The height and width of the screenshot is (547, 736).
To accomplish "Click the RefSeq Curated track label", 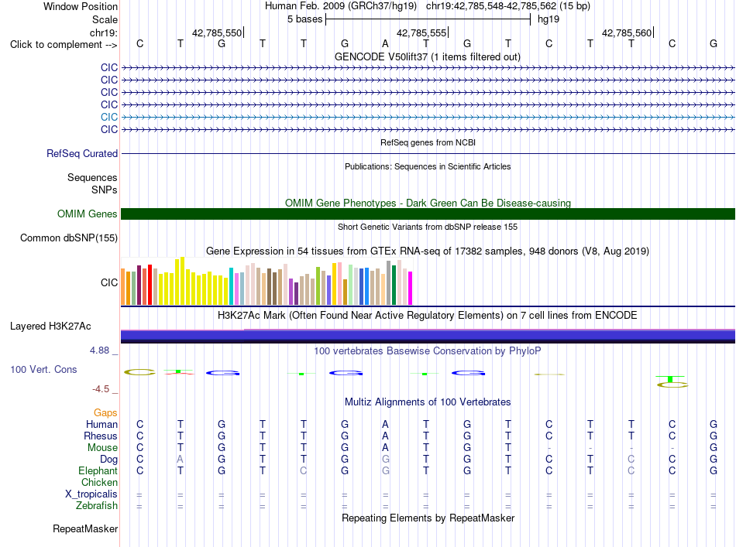I will tap(82, 153).
